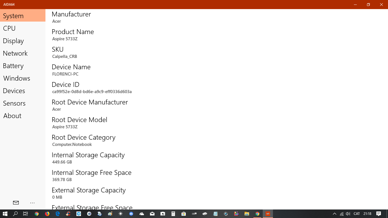Open File Explorer from the taskbar
This screenshot has width=388, height=218.
(247, 214)
